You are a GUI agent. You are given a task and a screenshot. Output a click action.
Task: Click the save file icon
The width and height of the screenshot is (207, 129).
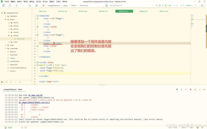tap(10, 5)
